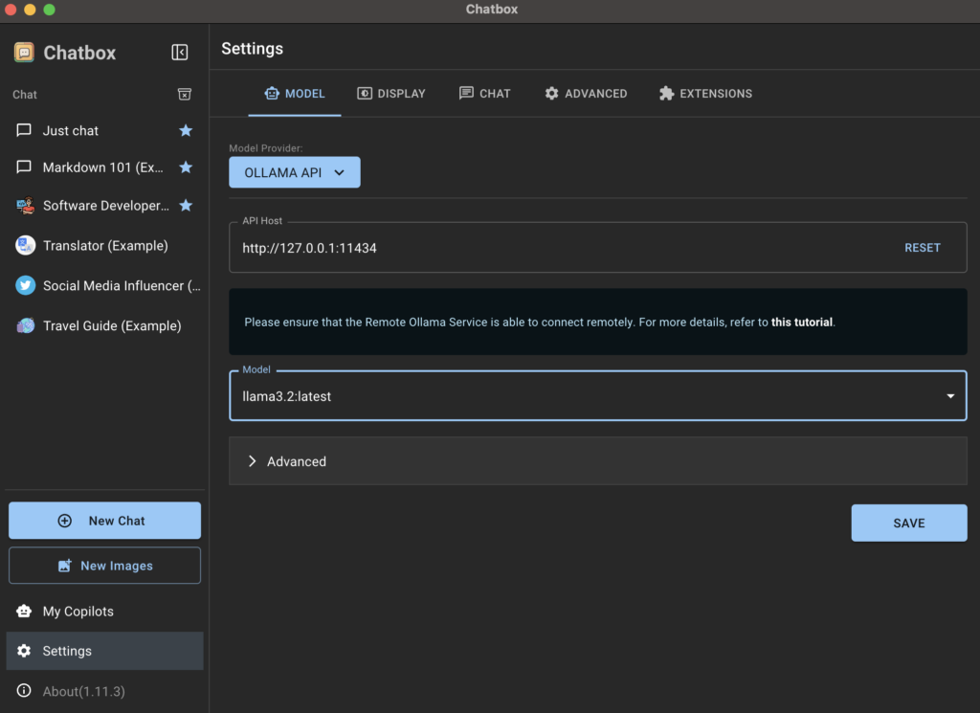
Task: Toggle the star on Just chat
Action: 186,130
